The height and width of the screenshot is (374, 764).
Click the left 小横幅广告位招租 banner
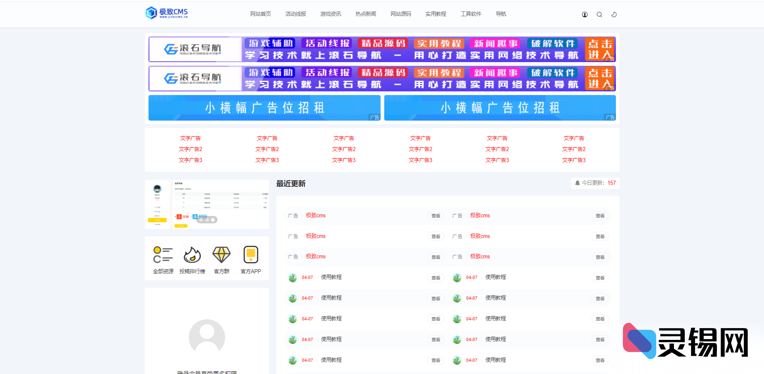click(x=264, y=108)
